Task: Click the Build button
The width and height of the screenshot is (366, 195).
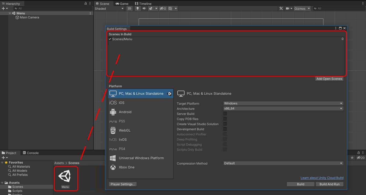Action: tap(300, 184)
